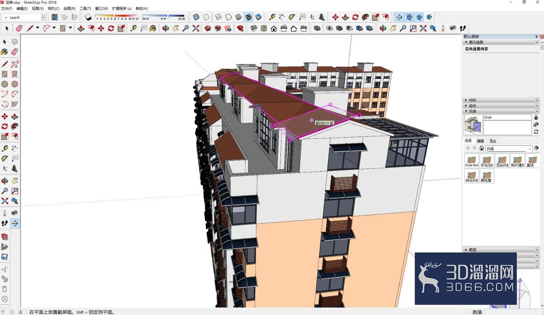544x315 pixels.
Task: Select the Offset tool in left toolbar
Action: tap(15, 136)
